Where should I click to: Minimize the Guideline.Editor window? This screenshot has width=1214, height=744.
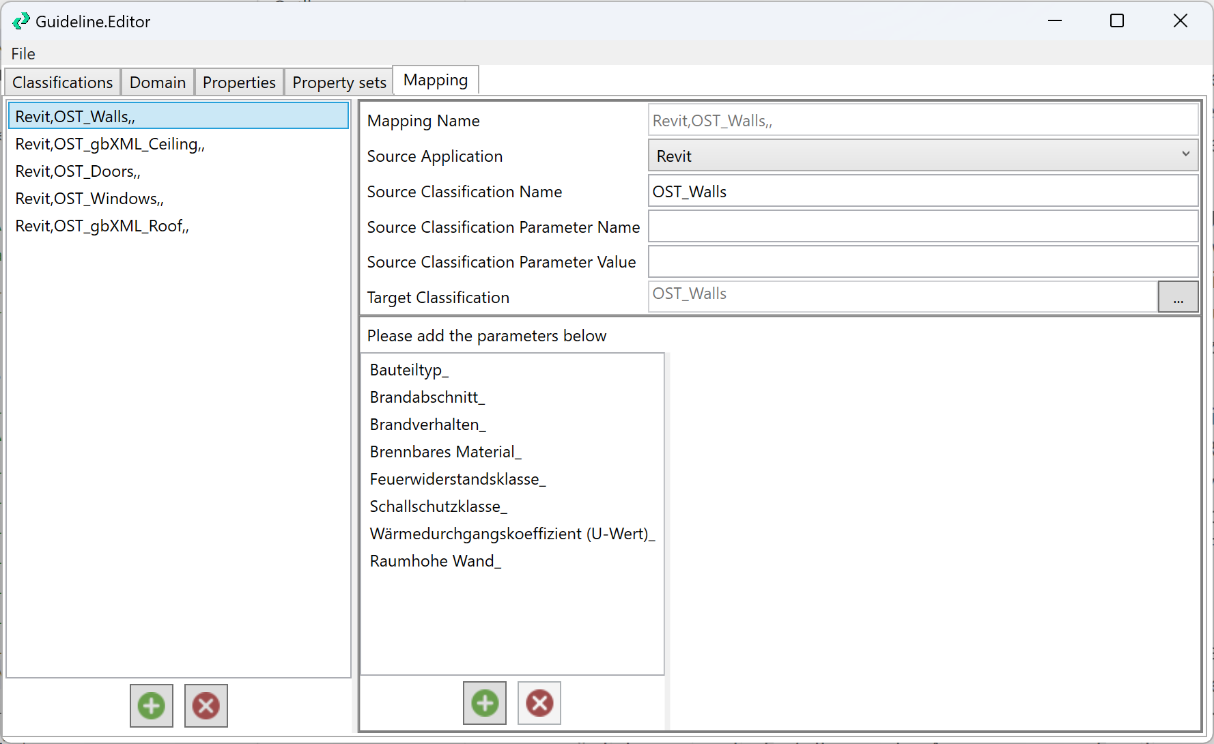tap(1055, 20)
